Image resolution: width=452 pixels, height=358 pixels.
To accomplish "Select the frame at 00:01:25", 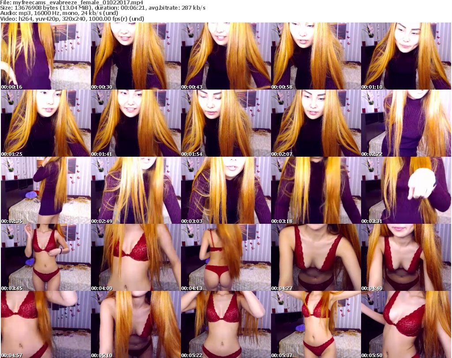I will [45, 123].
